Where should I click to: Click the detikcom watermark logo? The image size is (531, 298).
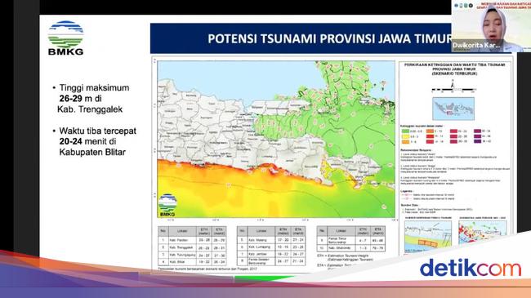[x=471, y=268]
